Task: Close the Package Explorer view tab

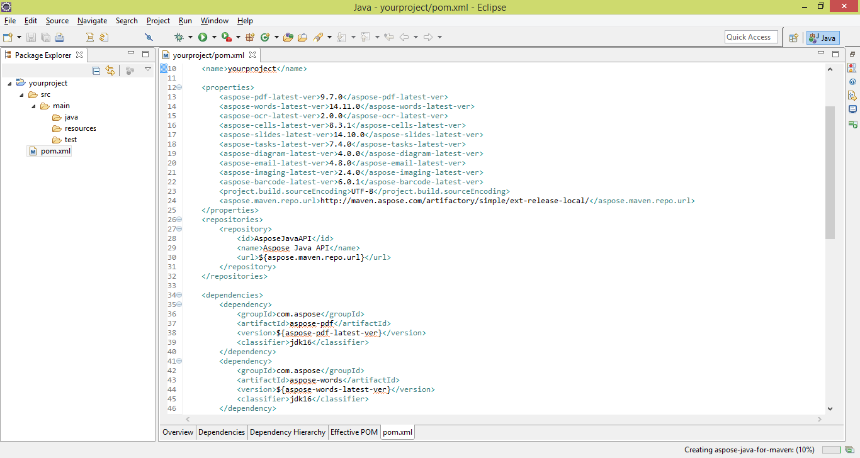Action: click(79, 55)
